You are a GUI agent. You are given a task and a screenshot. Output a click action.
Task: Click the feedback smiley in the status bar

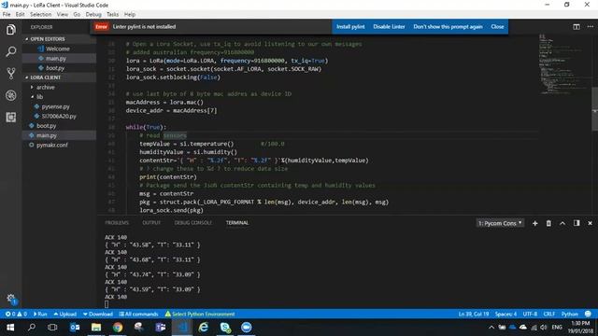[588, 315]
